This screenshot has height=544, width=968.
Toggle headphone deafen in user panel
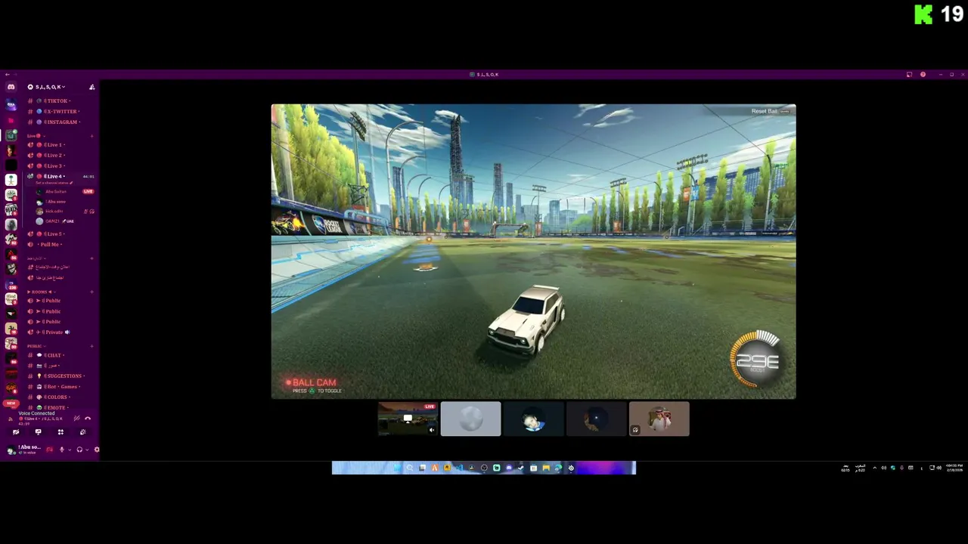[x=79, y=450]
